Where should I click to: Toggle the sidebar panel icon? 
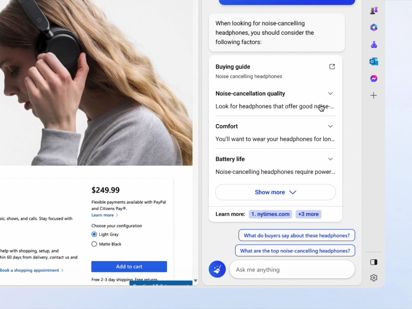374,262
